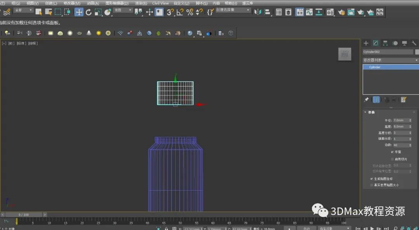The height and width of the screenshot is (230, 419).
Task: Open the 视图 reference coordinate dropdown
Action: [x=123, y=10]
